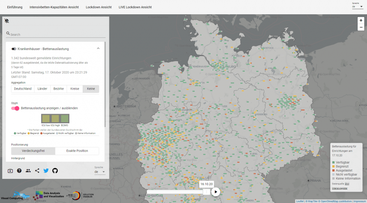Image resolution: width=367 pixels, height=203 pixels.
Task: Click the timeline date slider handle
Action: coord(207,192)
